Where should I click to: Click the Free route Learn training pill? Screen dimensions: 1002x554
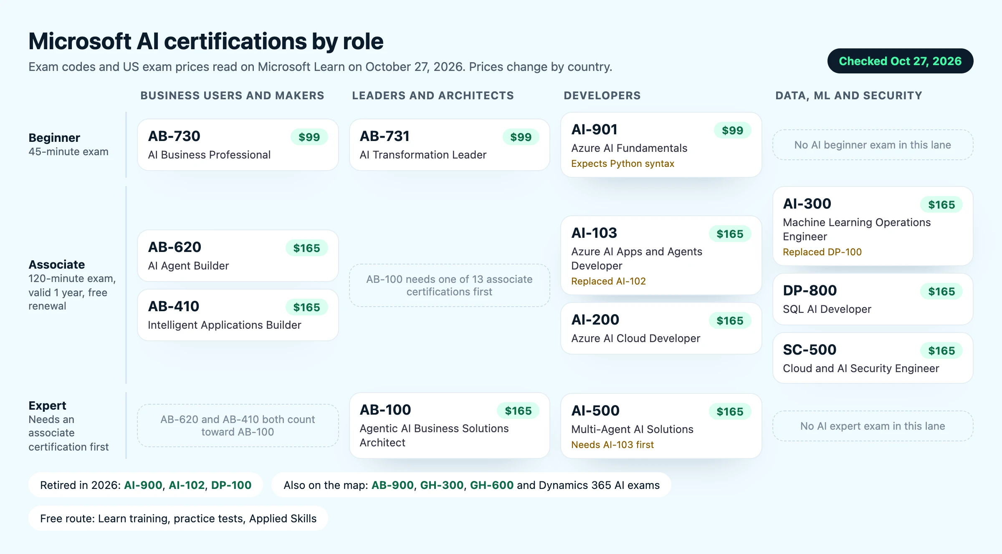pyautogui.click(x=178, y=518)
